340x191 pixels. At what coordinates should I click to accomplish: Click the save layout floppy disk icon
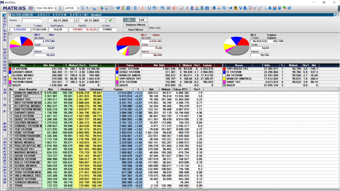[31, 8]
